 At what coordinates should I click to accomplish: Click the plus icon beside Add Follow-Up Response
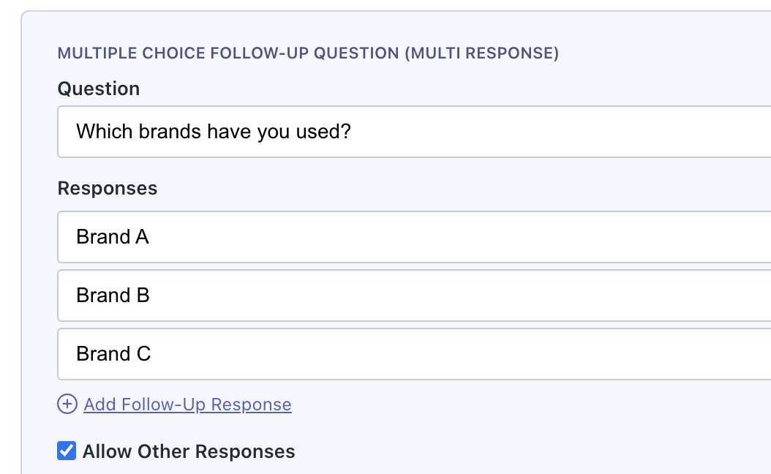click(x=67, y=403)
